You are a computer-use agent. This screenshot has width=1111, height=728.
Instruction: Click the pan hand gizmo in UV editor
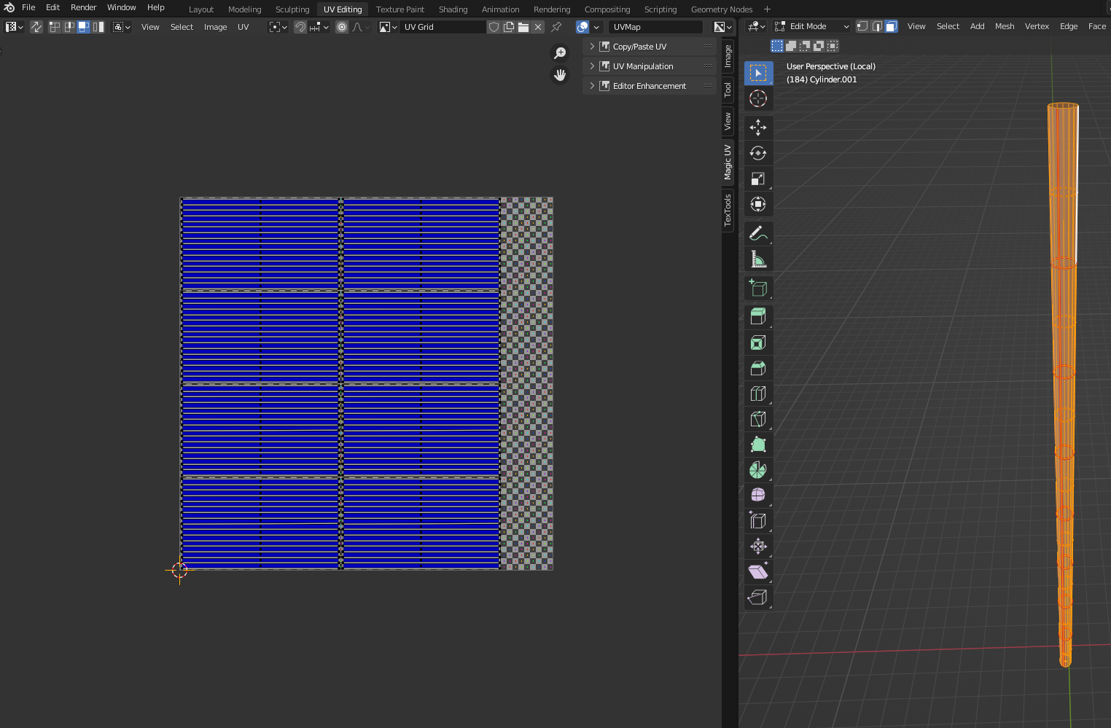tap(560, 75)
